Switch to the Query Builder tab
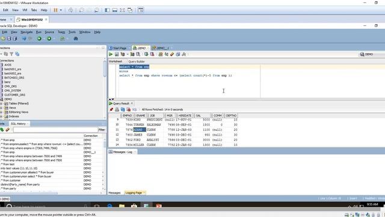The height and width of the screenshot is (217, 385). pos(137,61)
